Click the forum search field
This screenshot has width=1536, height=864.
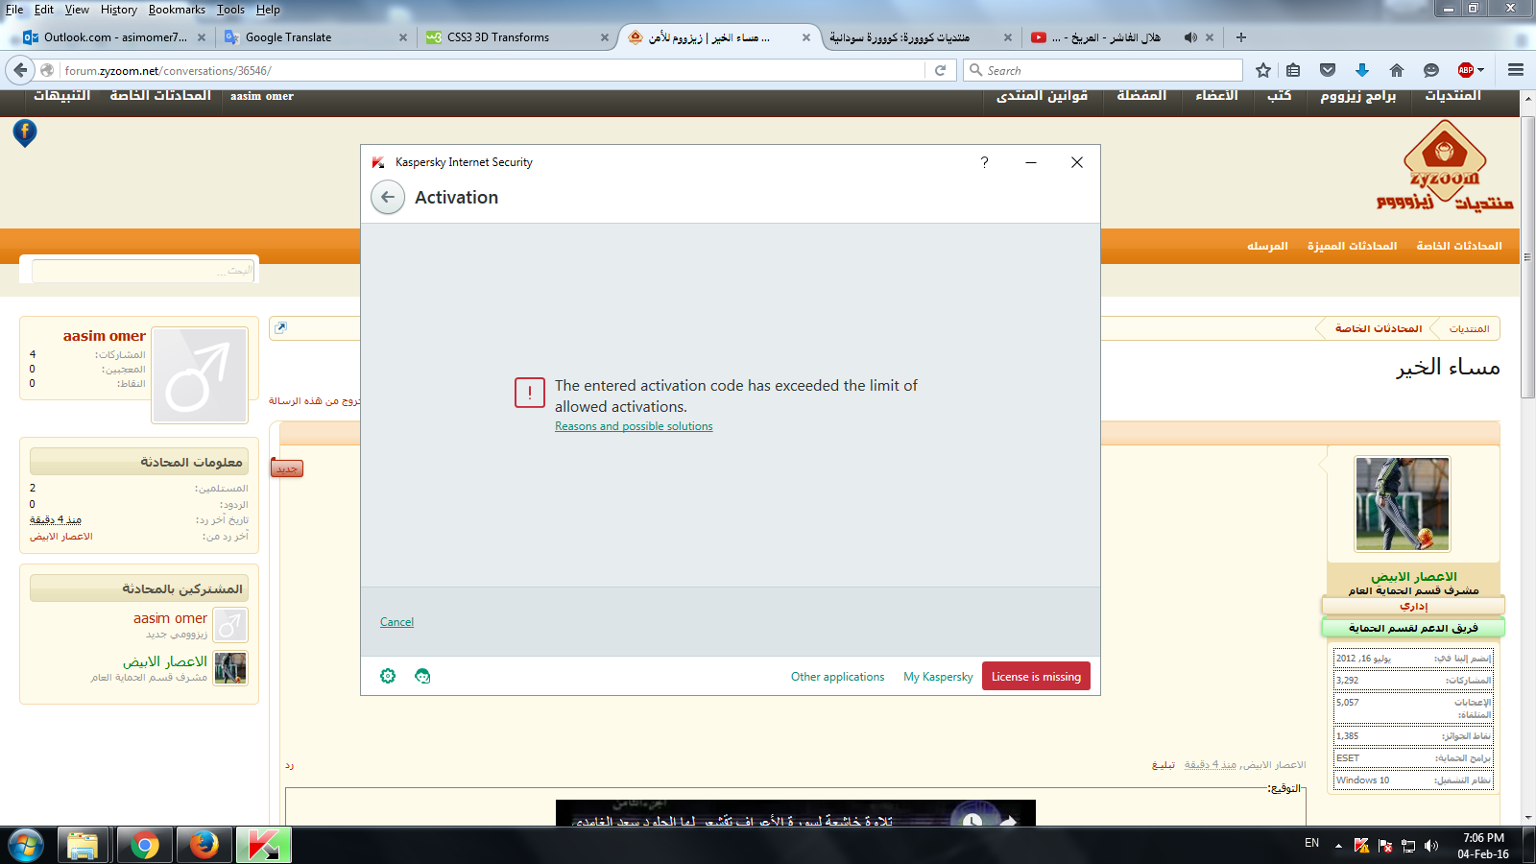click(144, 271)
